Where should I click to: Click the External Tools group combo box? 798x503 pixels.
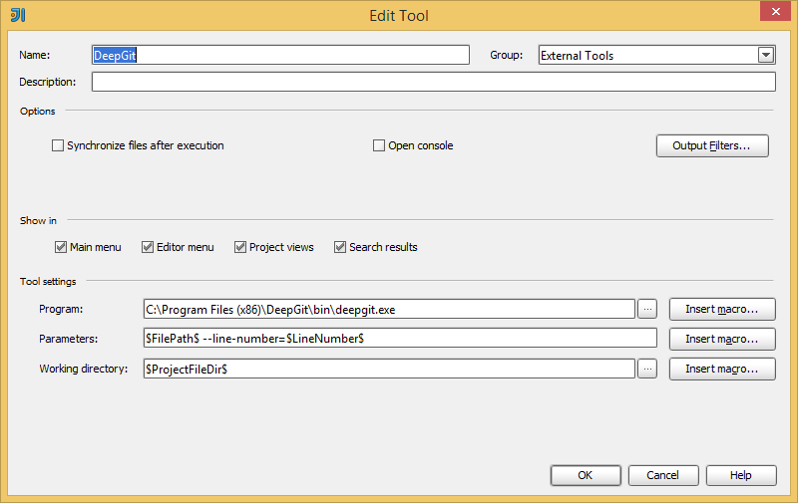pyautogui.click(x=647, y=56)
